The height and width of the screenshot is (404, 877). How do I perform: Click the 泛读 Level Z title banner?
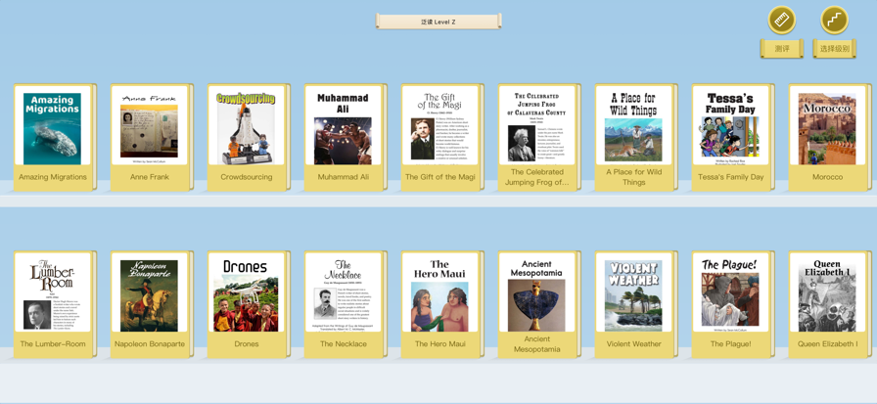click(438, 22)
